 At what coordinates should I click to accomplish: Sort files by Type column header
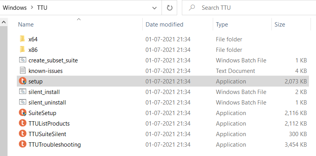[222, 25]
